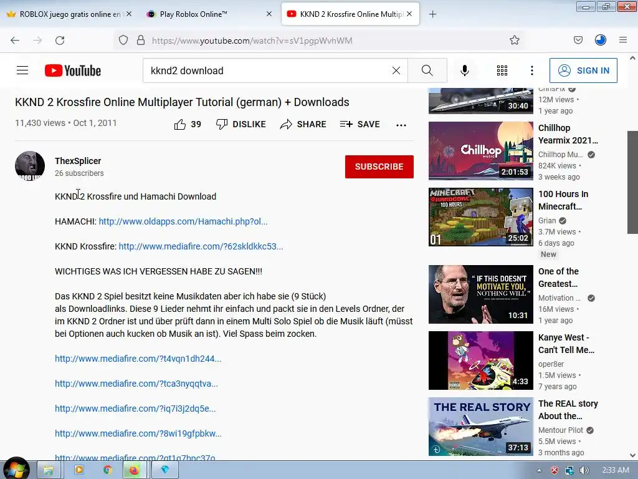Open 100 Hours In Minecraft thumbnail
Screen dimensions: 638x479
480,216
